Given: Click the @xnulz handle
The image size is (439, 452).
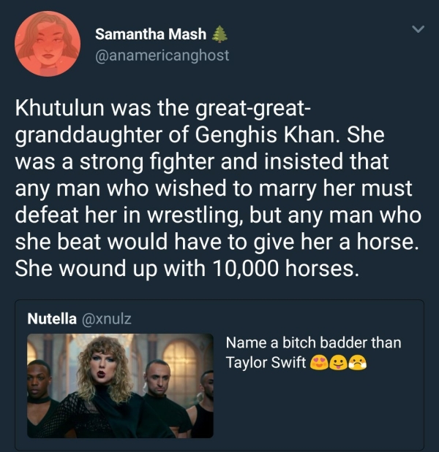Looking at the screenshot, I should [x=108, y=318].
